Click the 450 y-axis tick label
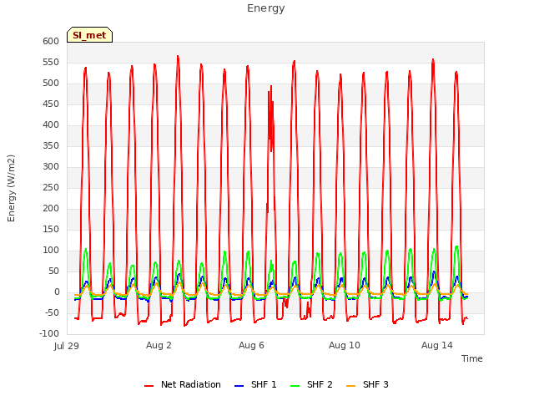 click(51, 104)
